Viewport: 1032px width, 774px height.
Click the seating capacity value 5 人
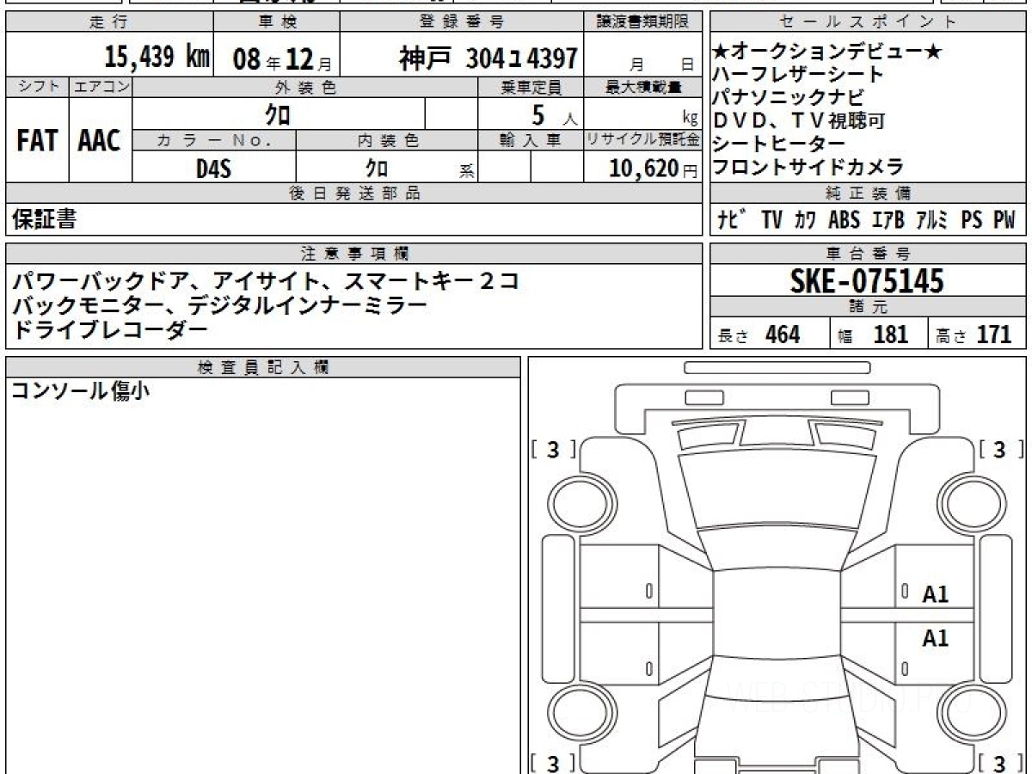(555, 114)
